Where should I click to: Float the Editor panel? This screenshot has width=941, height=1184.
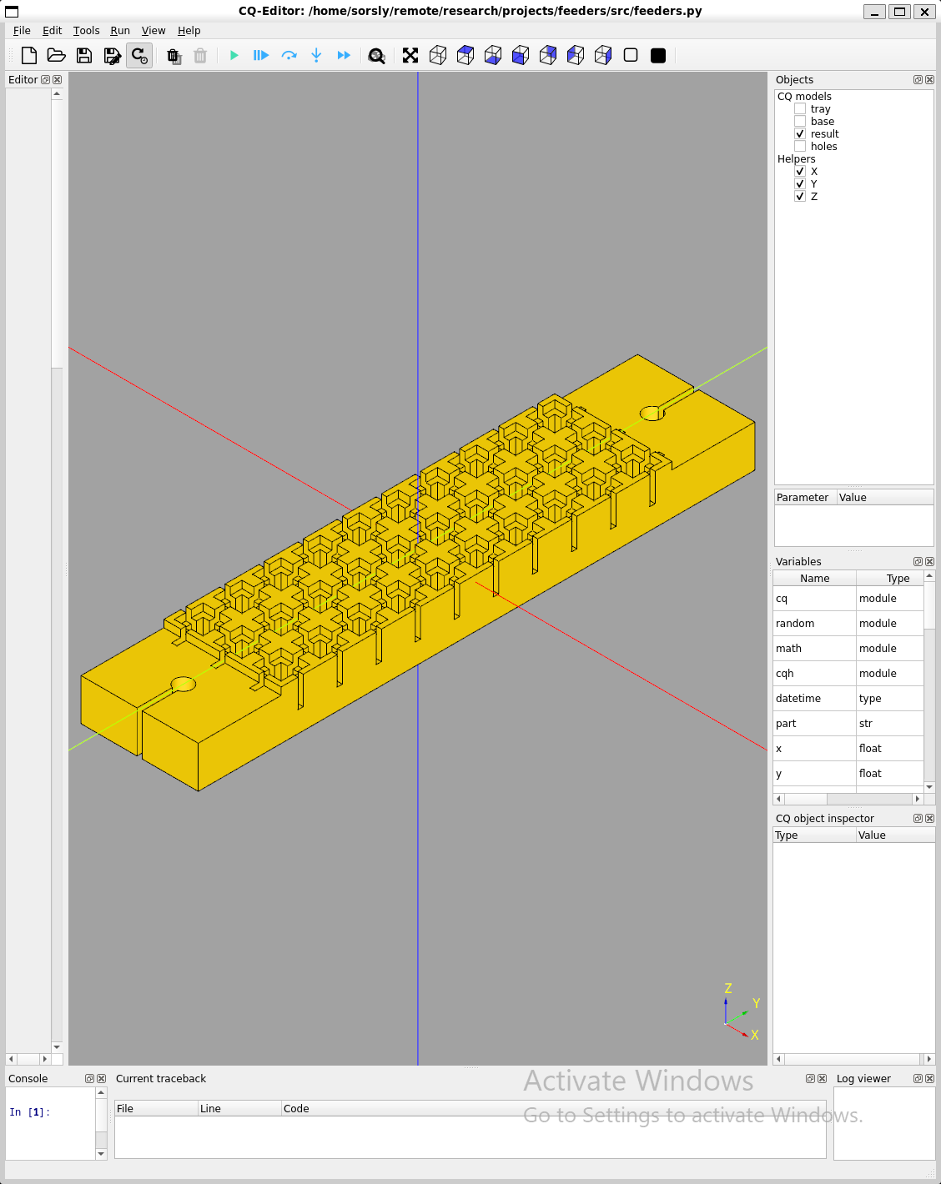pos(46,80)
